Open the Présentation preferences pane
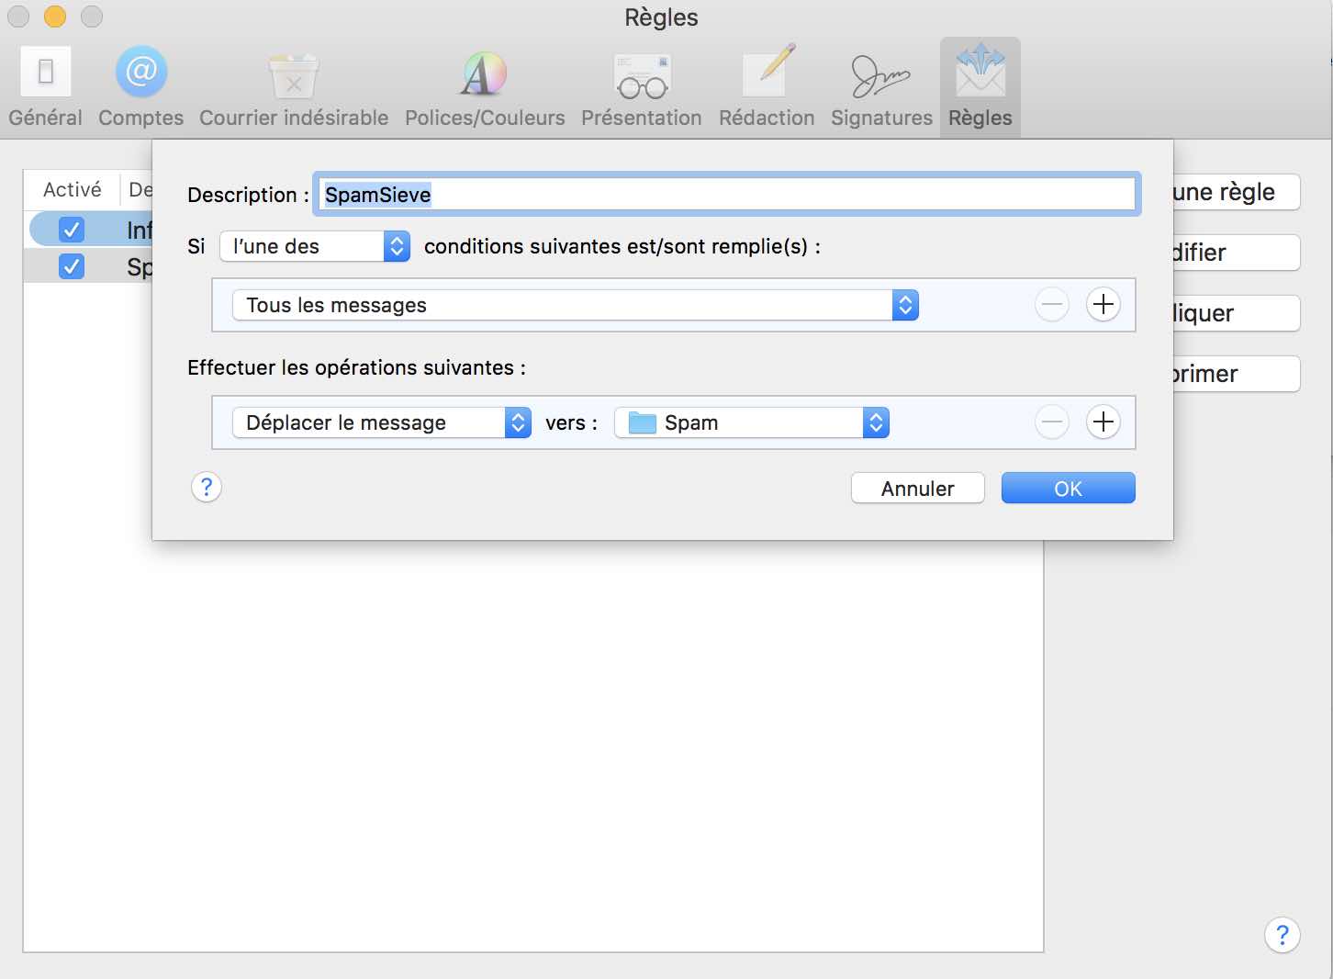 [x=642, y=88]
